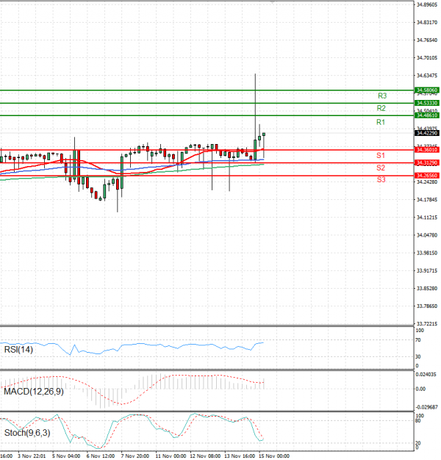Select the R2 resistance label
Viewport: 441px width, 460px height.
[382, 109]
